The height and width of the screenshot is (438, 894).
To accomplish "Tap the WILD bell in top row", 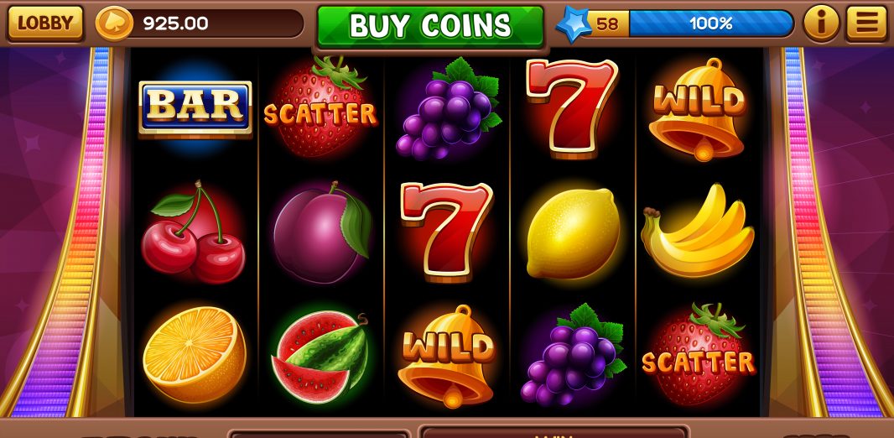I will (697, 109).
